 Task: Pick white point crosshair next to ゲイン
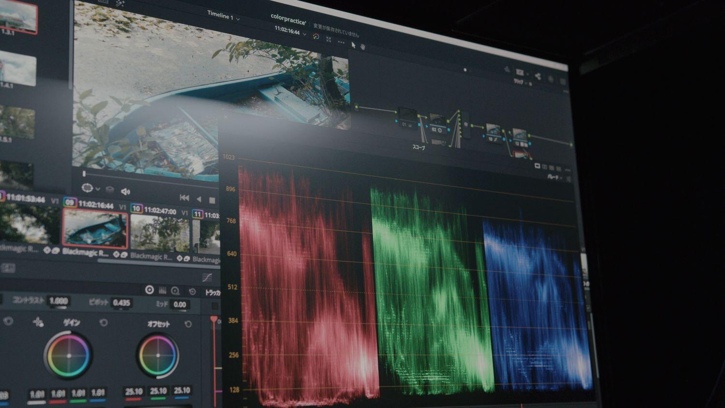click(x=38, y=322)
